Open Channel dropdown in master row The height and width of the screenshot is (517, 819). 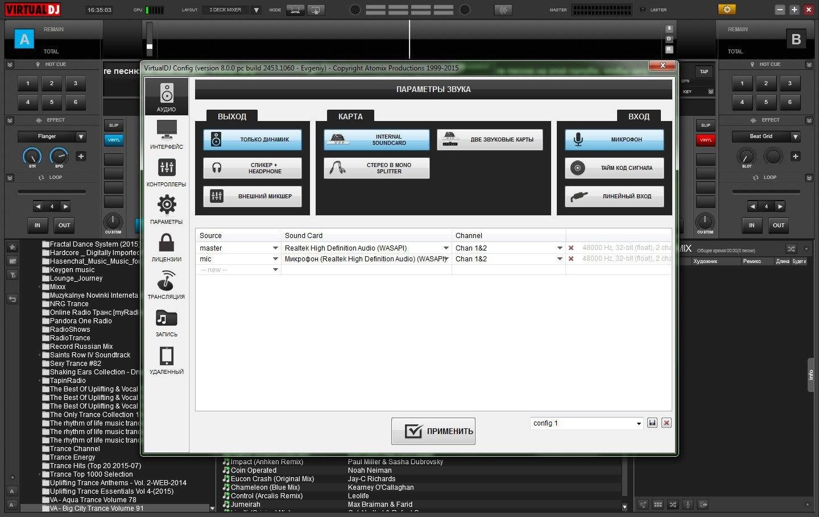(x=560, y=248)
